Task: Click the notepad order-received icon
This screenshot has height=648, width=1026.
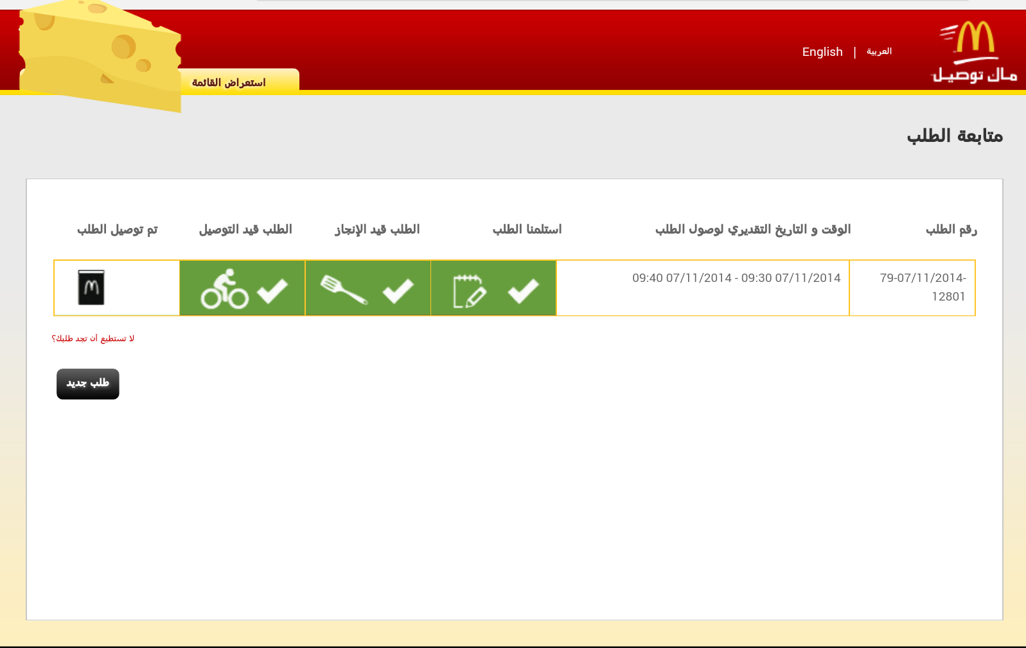Action: coord(469,290)
